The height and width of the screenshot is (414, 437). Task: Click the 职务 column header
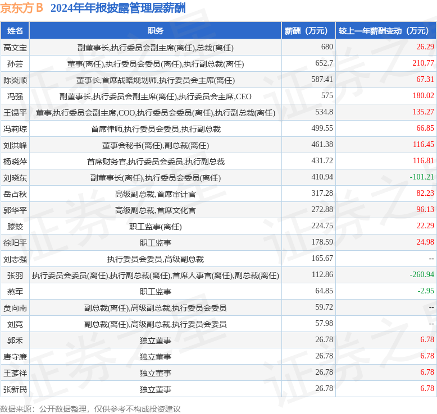155,31
